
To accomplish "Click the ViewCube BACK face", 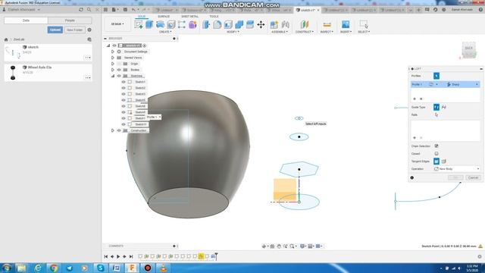I will [469, 49].
